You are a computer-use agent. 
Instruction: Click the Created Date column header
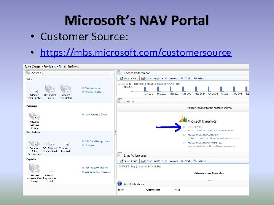coord(153,189)
